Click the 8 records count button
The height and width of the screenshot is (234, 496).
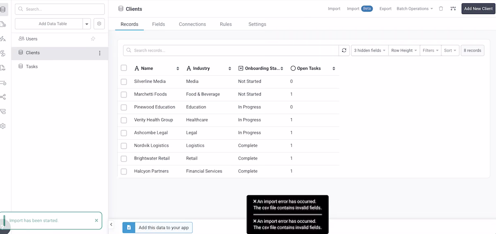pos(472,50)
